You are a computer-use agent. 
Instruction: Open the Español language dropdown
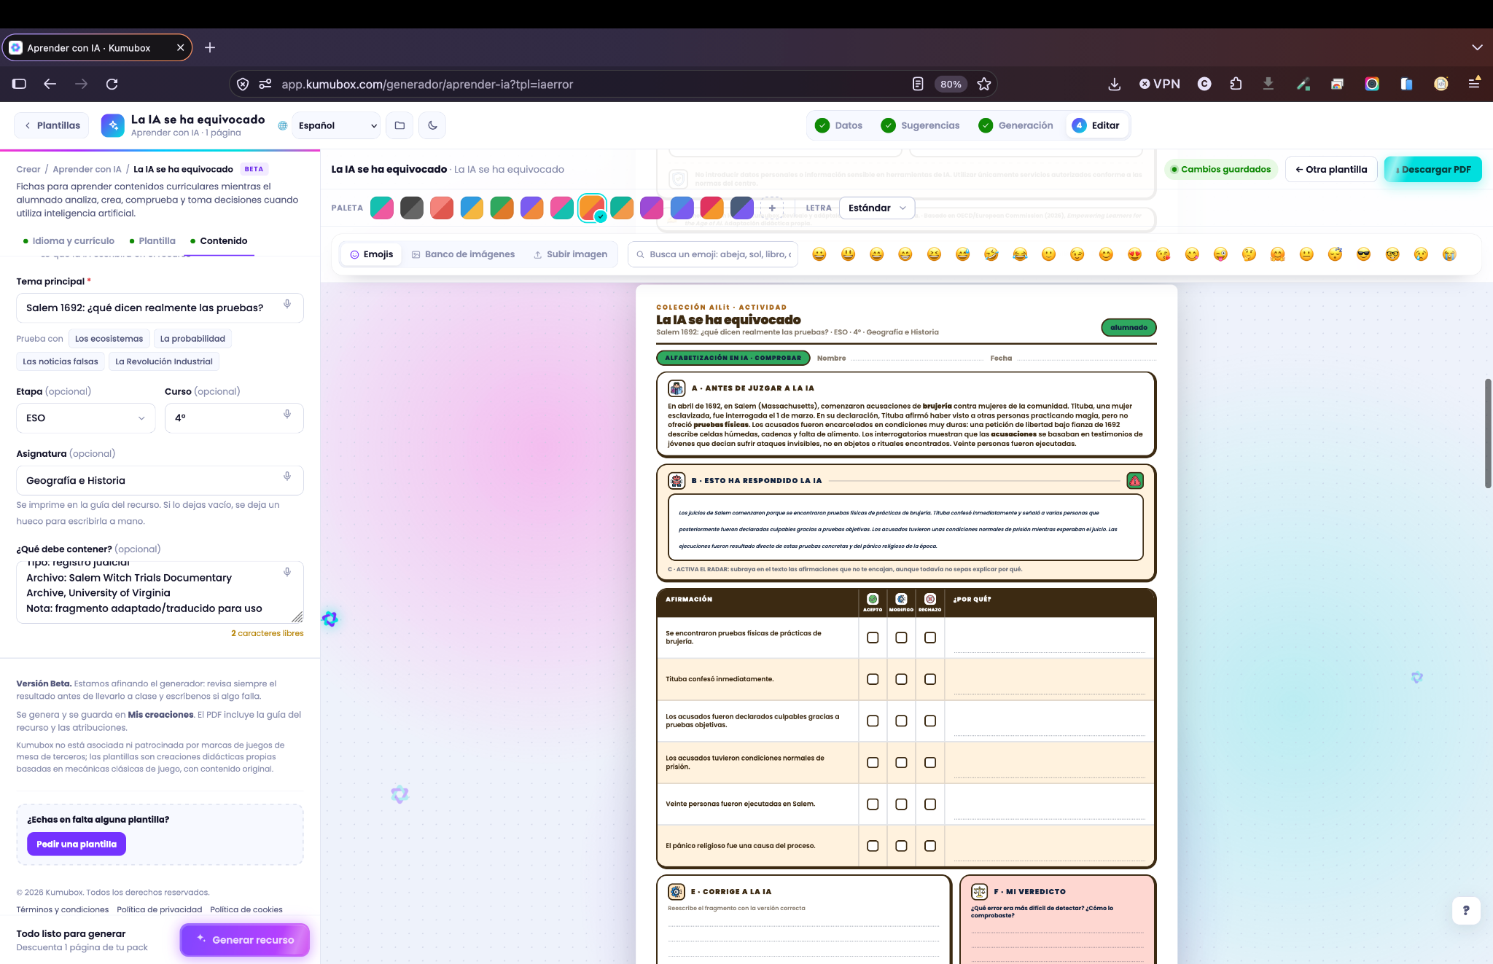(x=337, y=125)
